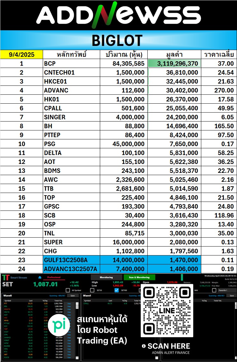Click the Total Val. header in Wave0

click(x=58, y=300)
